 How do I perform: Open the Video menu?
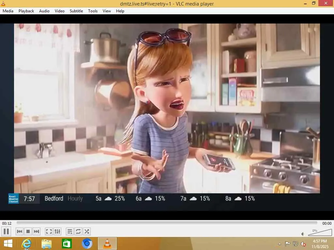(x=60, y=11)
